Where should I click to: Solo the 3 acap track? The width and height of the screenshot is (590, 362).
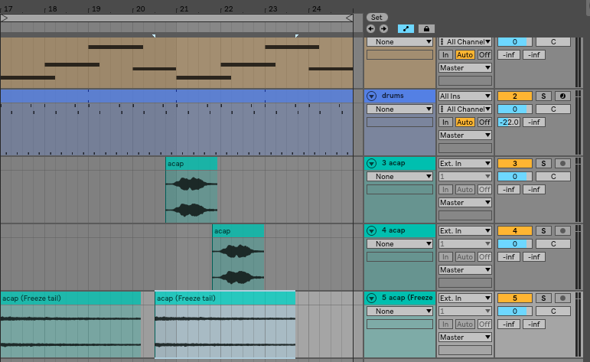[543, 164]
